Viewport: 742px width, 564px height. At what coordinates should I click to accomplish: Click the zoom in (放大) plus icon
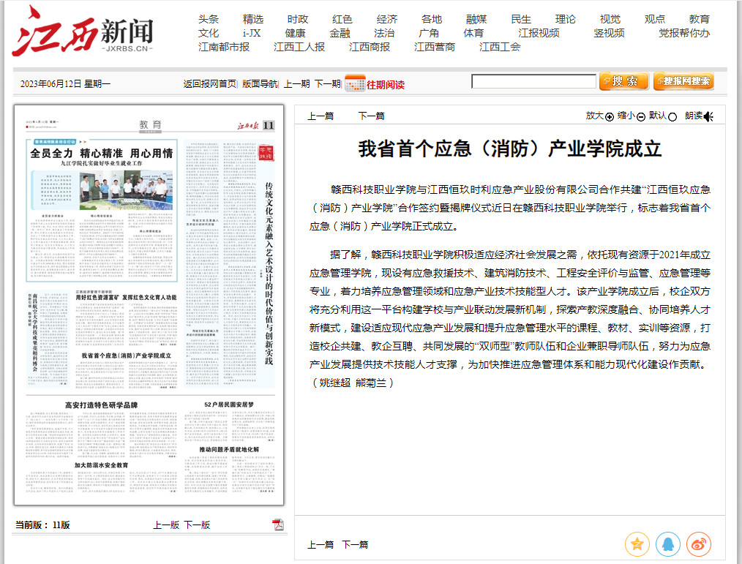[610, 116]
